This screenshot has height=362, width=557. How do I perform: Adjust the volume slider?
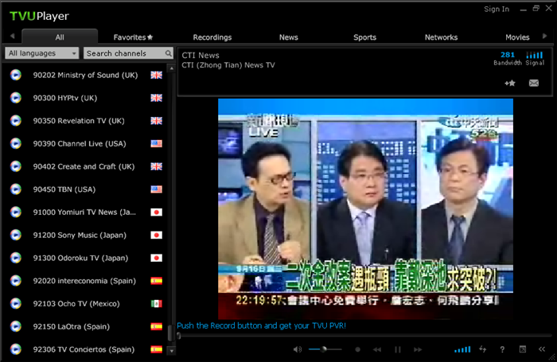coord(325,349)
